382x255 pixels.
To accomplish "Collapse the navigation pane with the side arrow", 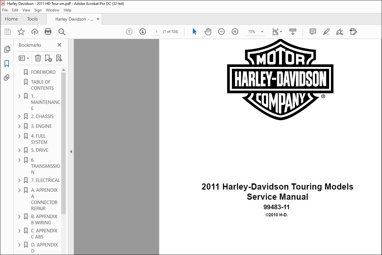I will (x=71, y=151).
